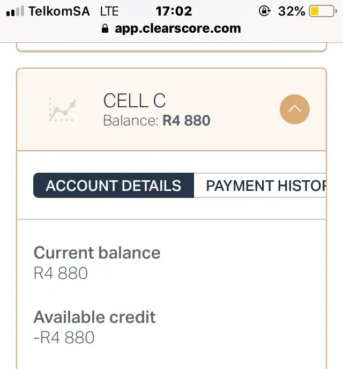This screenshot has width=343, height=369.
Task: Tap the app.clearscore.com URL
Action: 177,28
